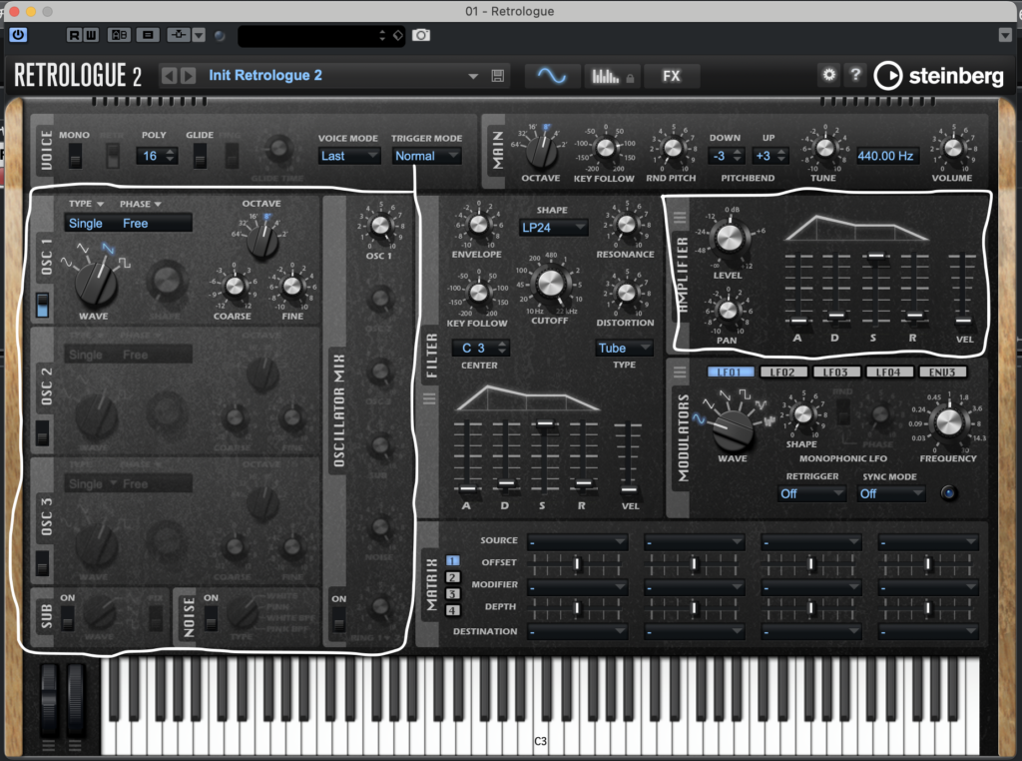Open the Voice Mode dropdown showing Last
1022x761 pixels.
coord(349,156)
